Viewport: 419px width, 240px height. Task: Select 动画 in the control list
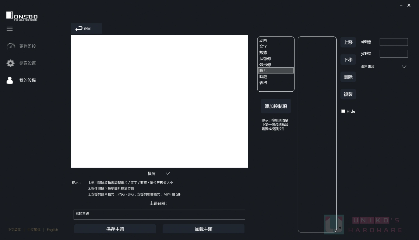click(x=263, y=41)
